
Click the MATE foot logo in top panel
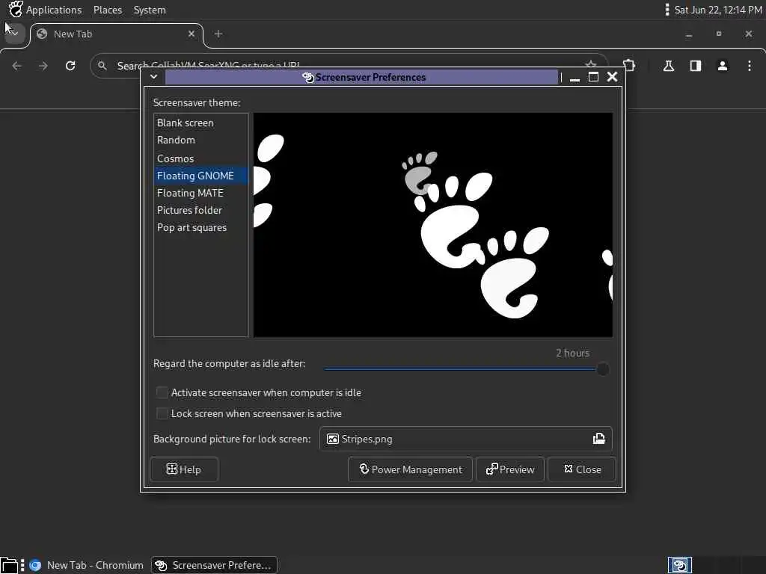(16, 9)
